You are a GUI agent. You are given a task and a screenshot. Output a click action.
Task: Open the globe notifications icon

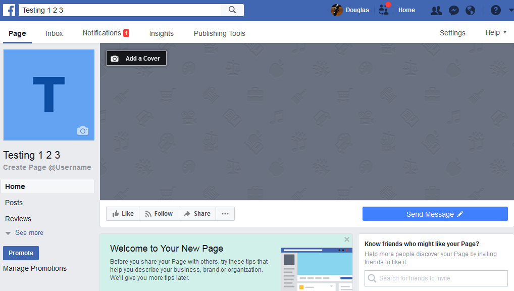click(x=471, y=11)
